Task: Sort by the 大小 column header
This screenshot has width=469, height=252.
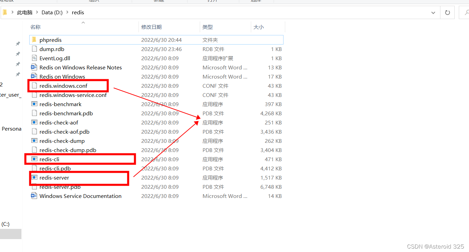Action: coord(259,27)
